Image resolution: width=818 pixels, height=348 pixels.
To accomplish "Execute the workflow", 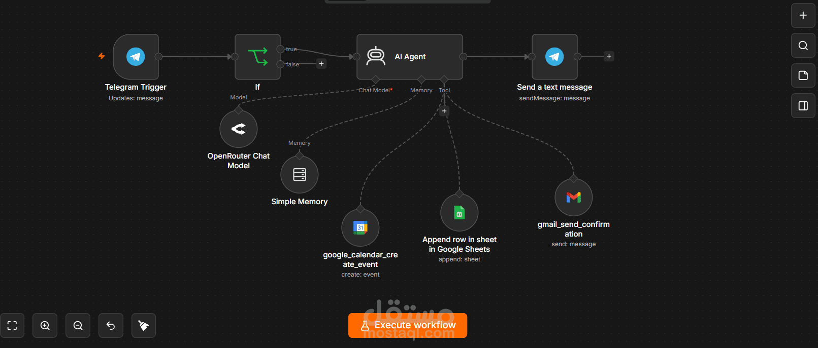I will [408, 325].
